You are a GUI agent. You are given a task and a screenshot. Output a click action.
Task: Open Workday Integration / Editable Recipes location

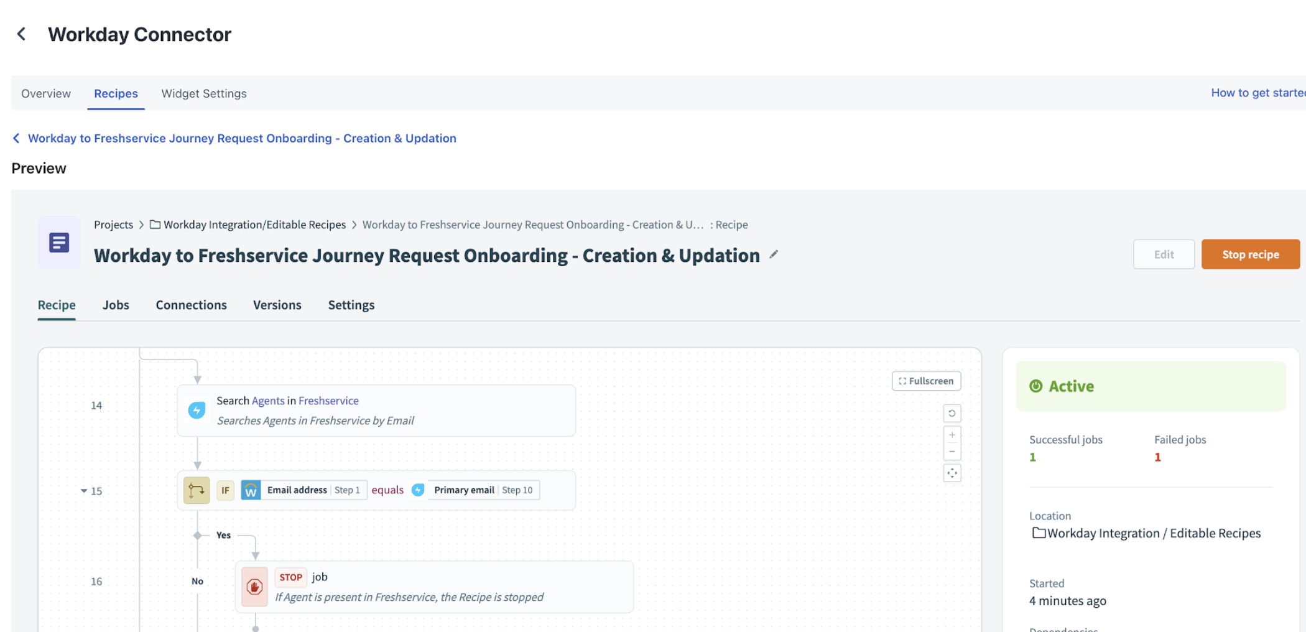tap(1154, 533)
